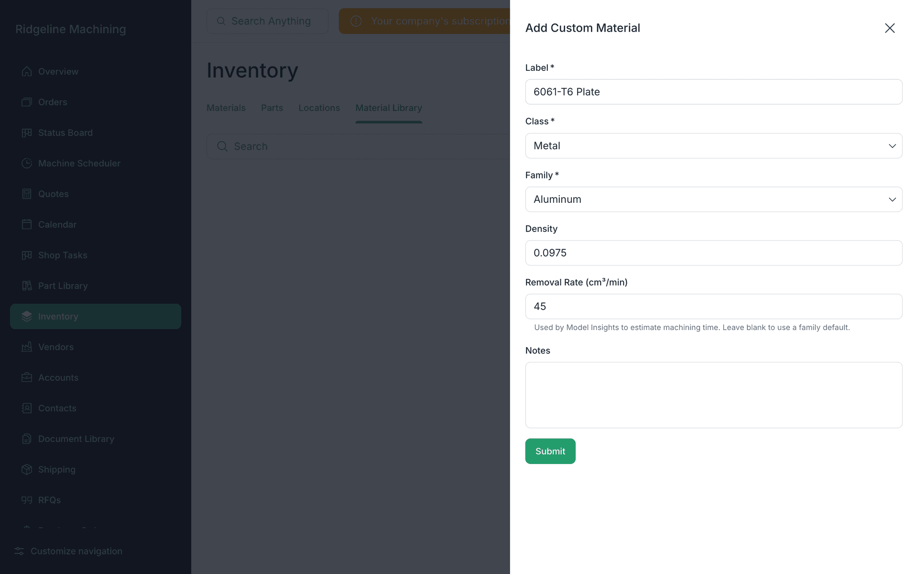Open the Family dropdown showing Aluminum
918x574 pixels.
(713, 199)
